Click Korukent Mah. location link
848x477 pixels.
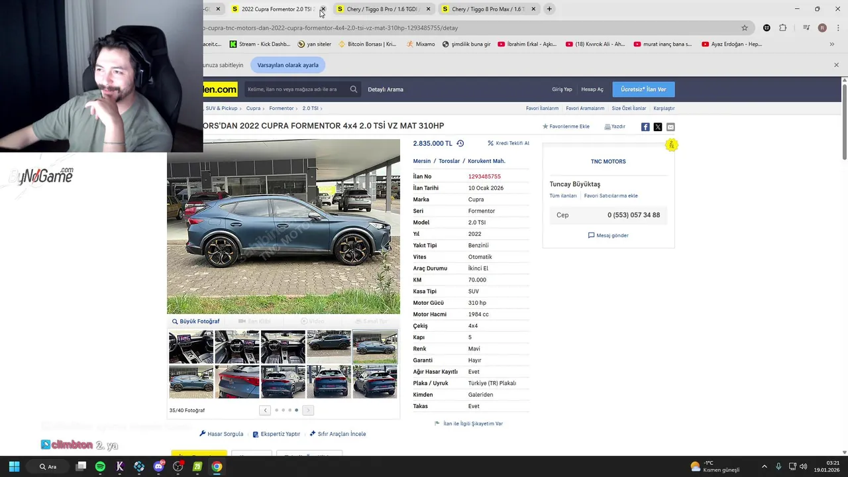pos(486,161)
